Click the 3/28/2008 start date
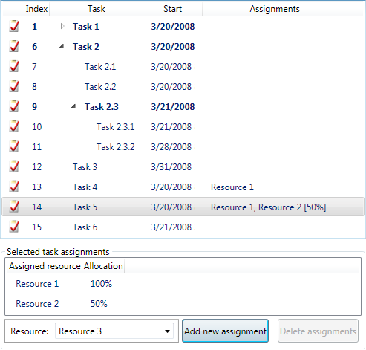Image resolution: width=366 pixels, height=350 pixels. [171, 147]
